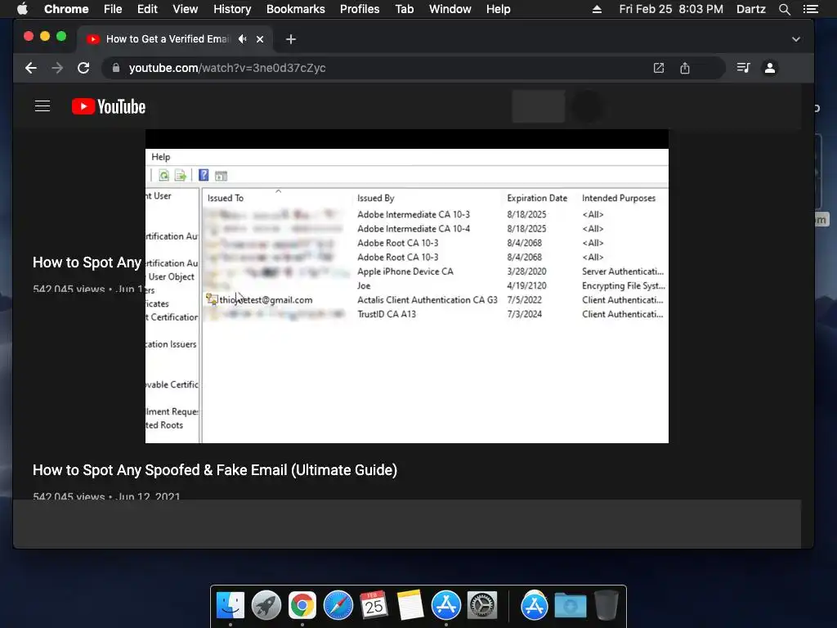
Task: Click the Help menu in the video's console window
Action: coord(161,156)
